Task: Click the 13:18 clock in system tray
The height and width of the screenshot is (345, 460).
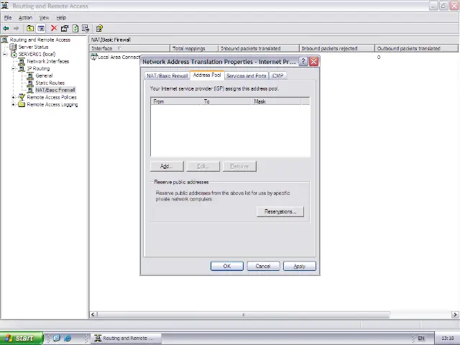Action: click(x=447, y=339)
